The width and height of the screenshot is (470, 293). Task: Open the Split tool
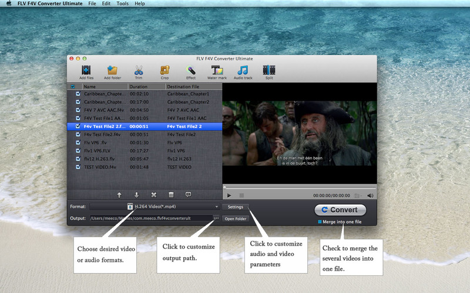(269, 72)
